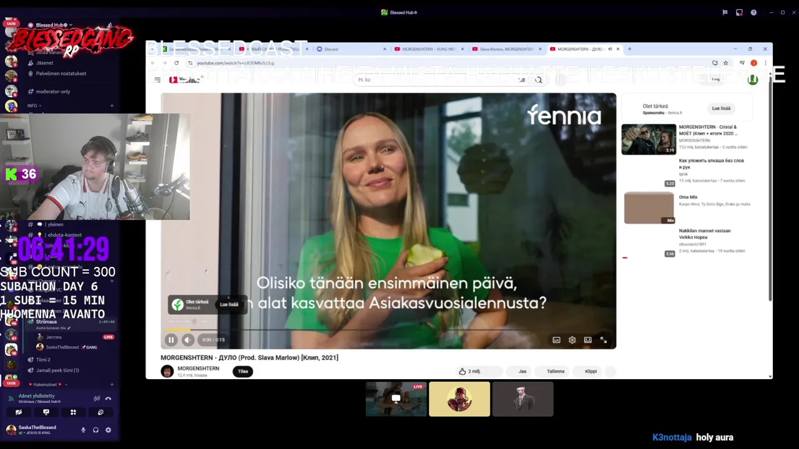Open YouTube player settings gear
The image size is (799, 449).
[572, 340]
